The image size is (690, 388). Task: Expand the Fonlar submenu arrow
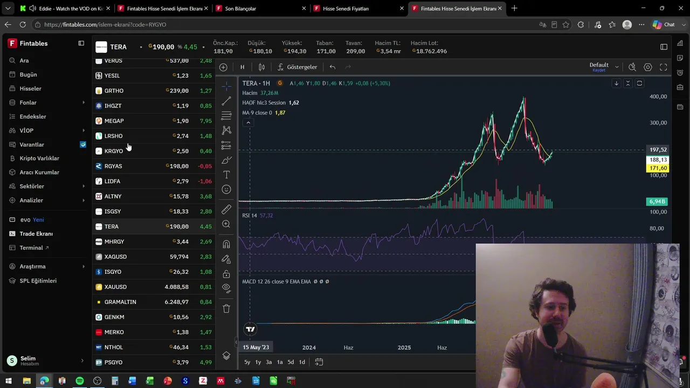tap(84, 102)
